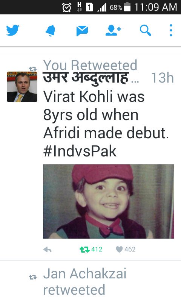The width and height of the screenshot is (181, 303).
Task: Open Twitter home via bird logo
Action: [12, 30]
